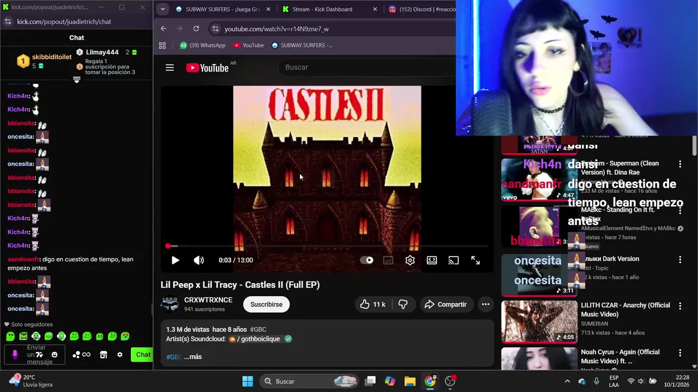
Task: Click the YouTube page scrollbar
Action: pos(694,146)
